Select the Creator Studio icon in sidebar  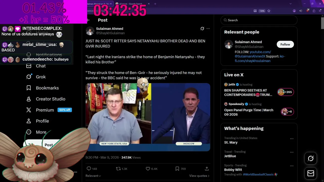(x=29, y=99)
